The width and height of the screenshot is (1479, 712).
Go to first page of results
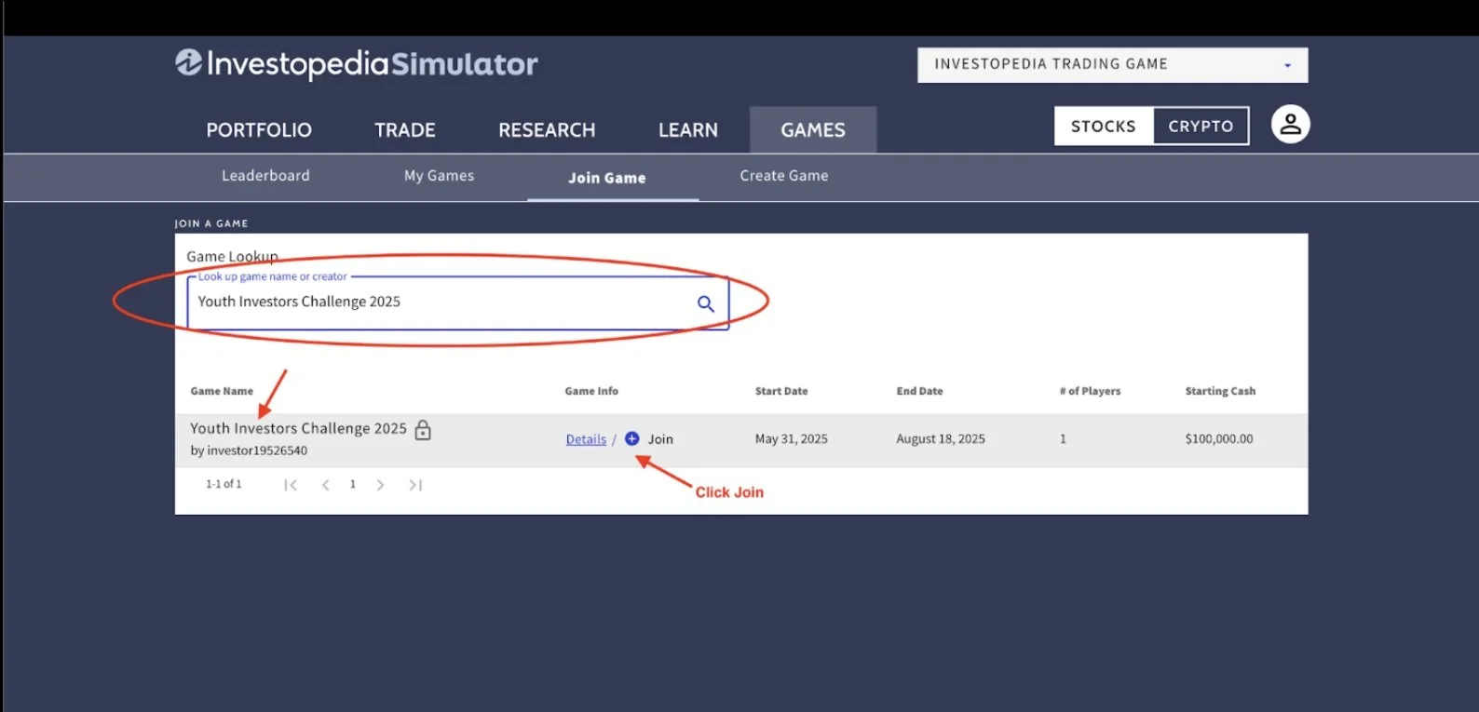[x=291, y=485]
